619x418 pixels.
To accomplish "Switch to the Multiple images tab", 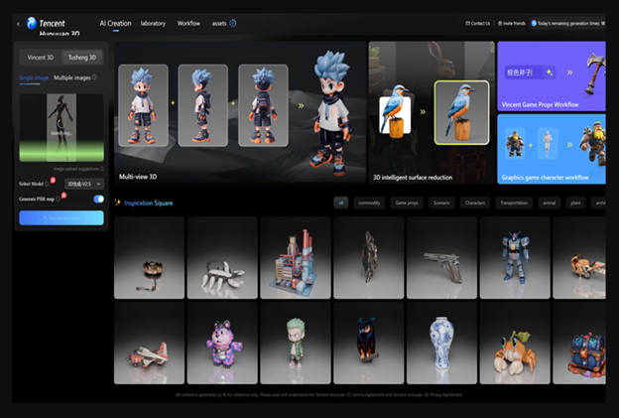I will pos(72,77).
